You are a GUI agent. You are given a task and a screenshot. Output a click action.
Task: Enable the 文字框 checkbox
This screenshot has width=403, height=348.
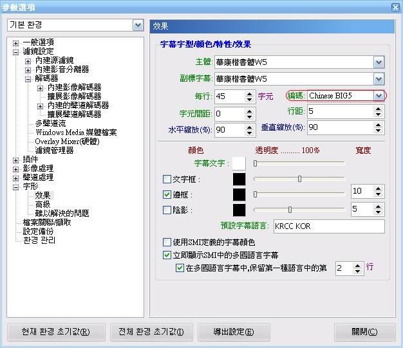click(167, 179)
